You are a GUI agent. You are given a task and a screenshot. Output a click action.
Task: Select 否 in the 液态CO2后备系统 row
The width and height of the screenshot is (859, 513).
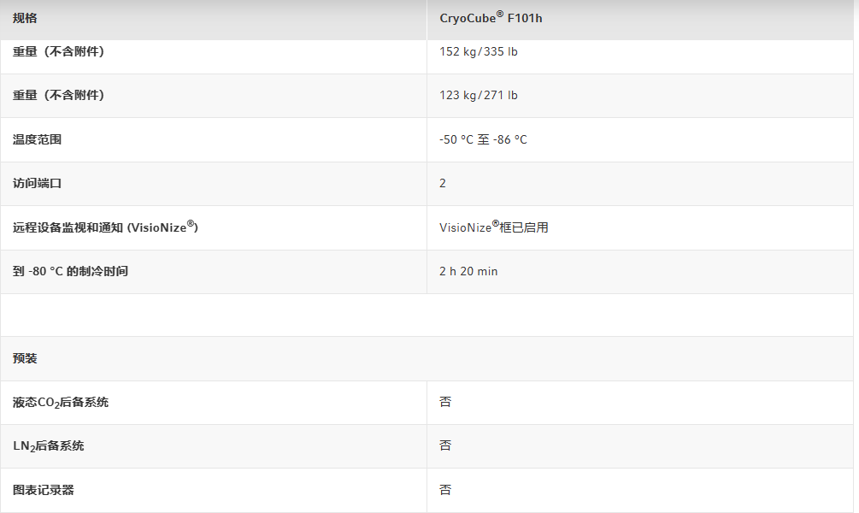click(445, 402)
